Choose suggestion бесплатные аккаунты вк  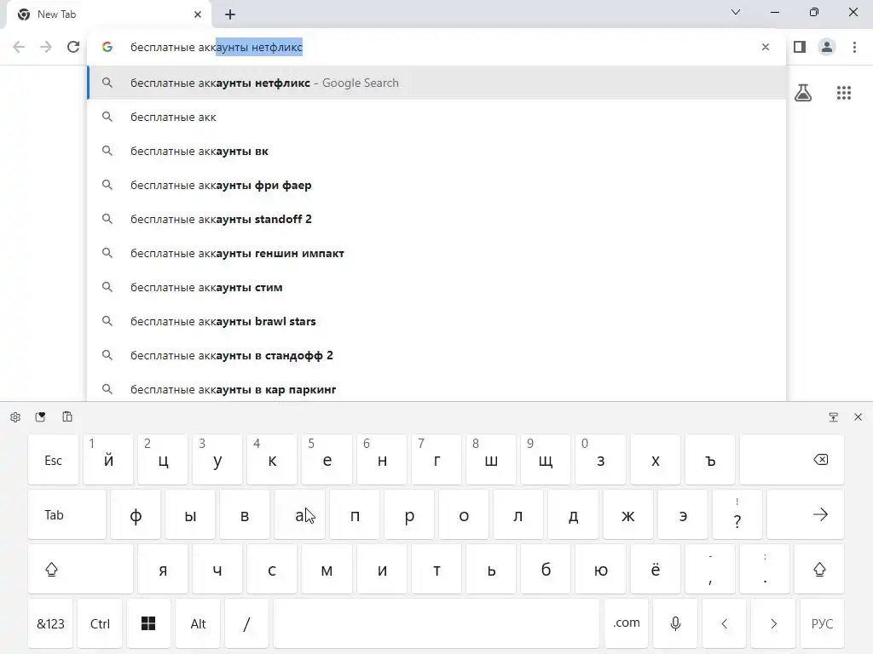(437, 152)
